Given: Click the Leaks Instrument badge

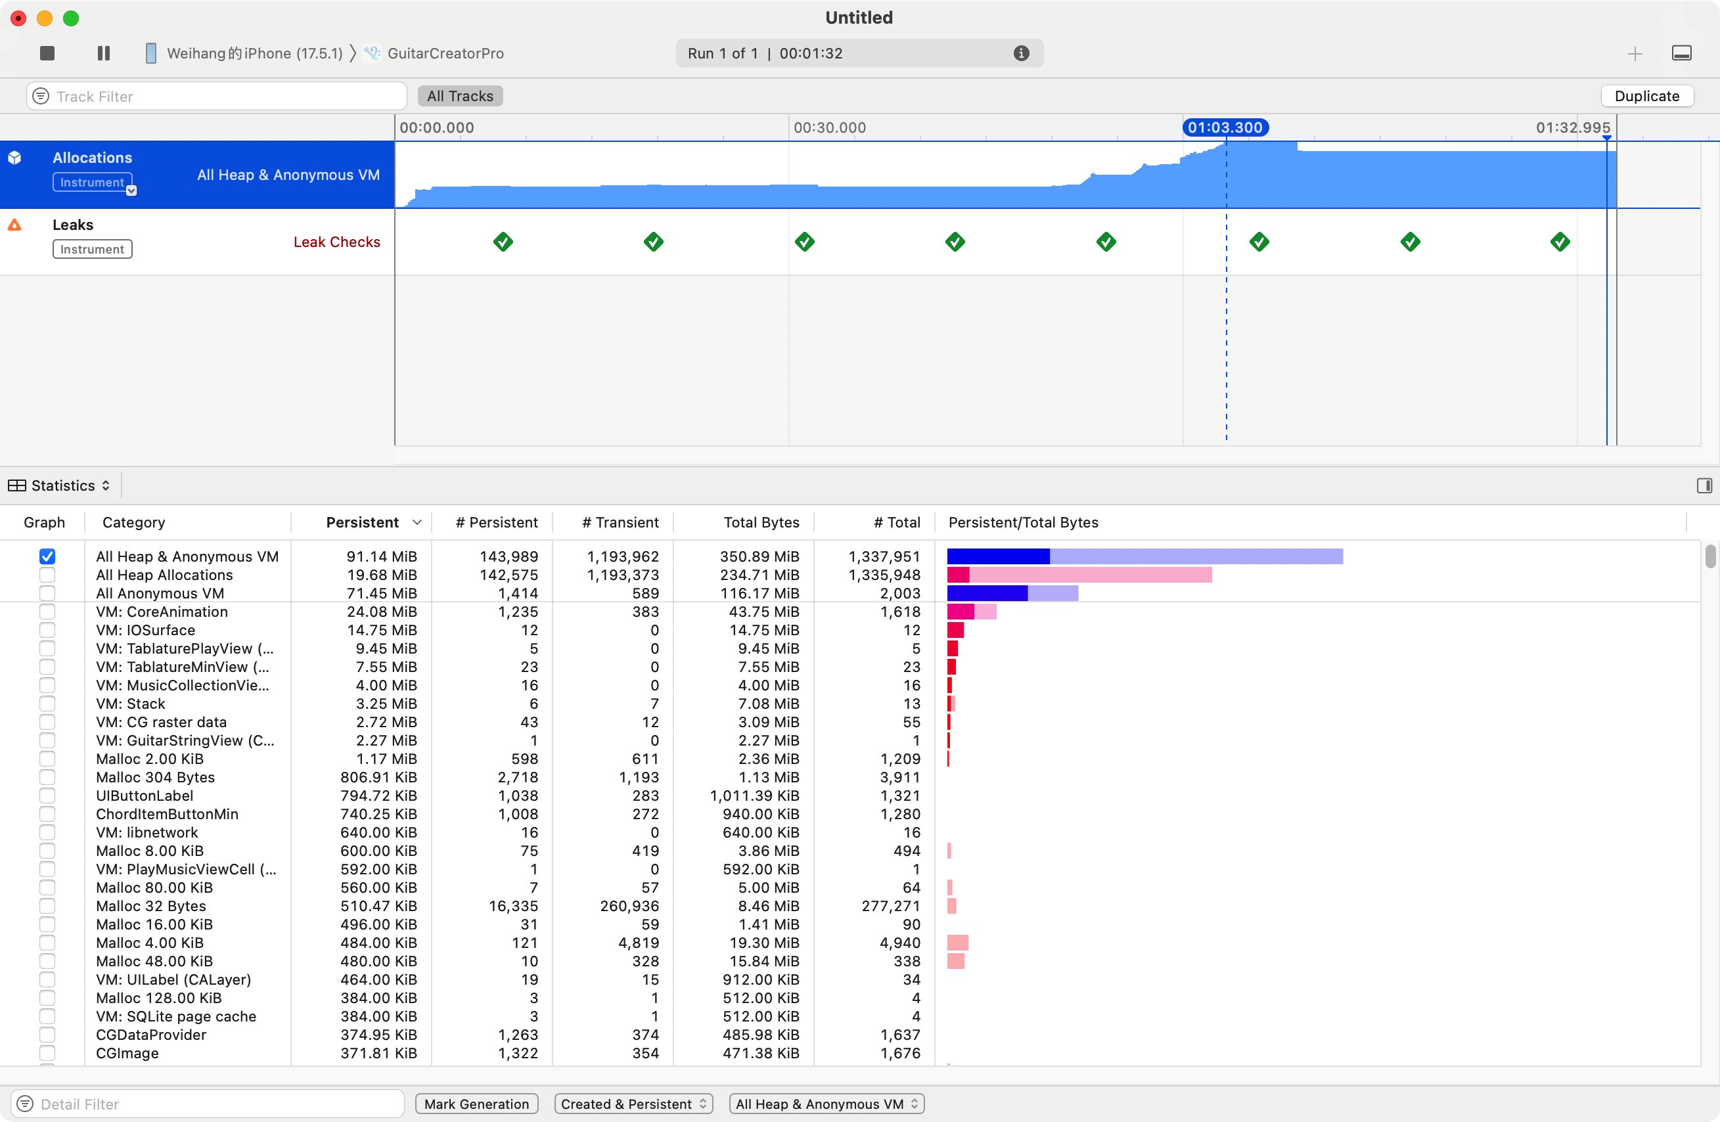Looking at the screenshot, I should pyautogui.click(x=92, y=249).
